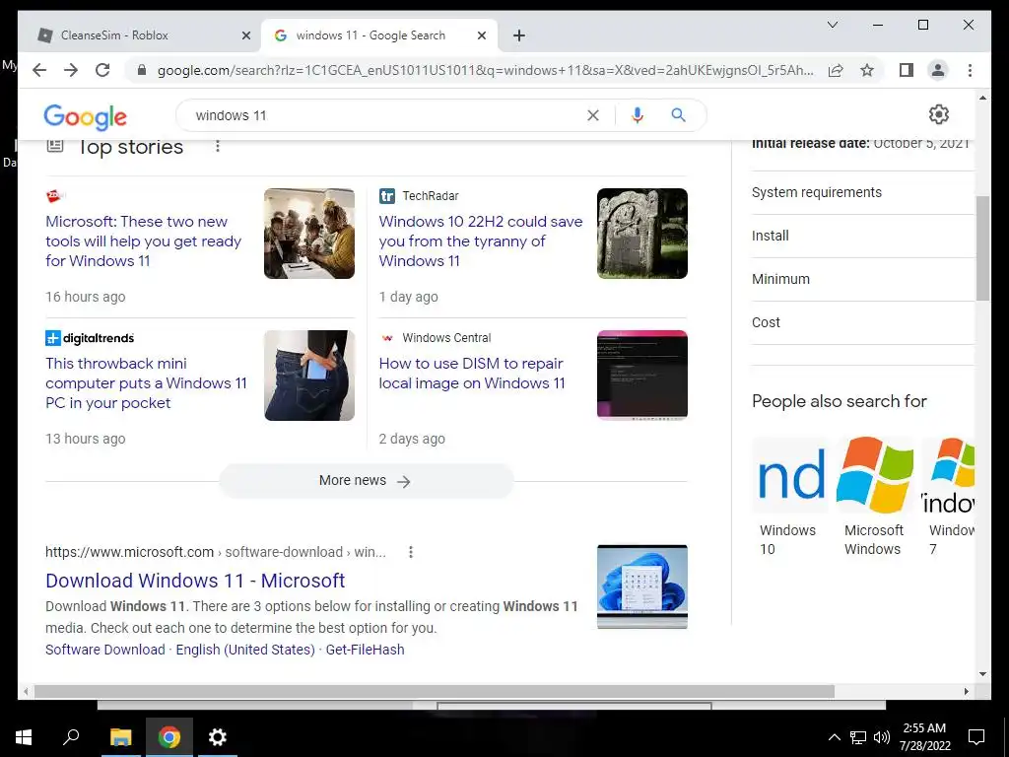The width and height of the screenshot is (1009, 757).
Task: Click the More news button
Action: pyautogui.click(x=366, y=481)
